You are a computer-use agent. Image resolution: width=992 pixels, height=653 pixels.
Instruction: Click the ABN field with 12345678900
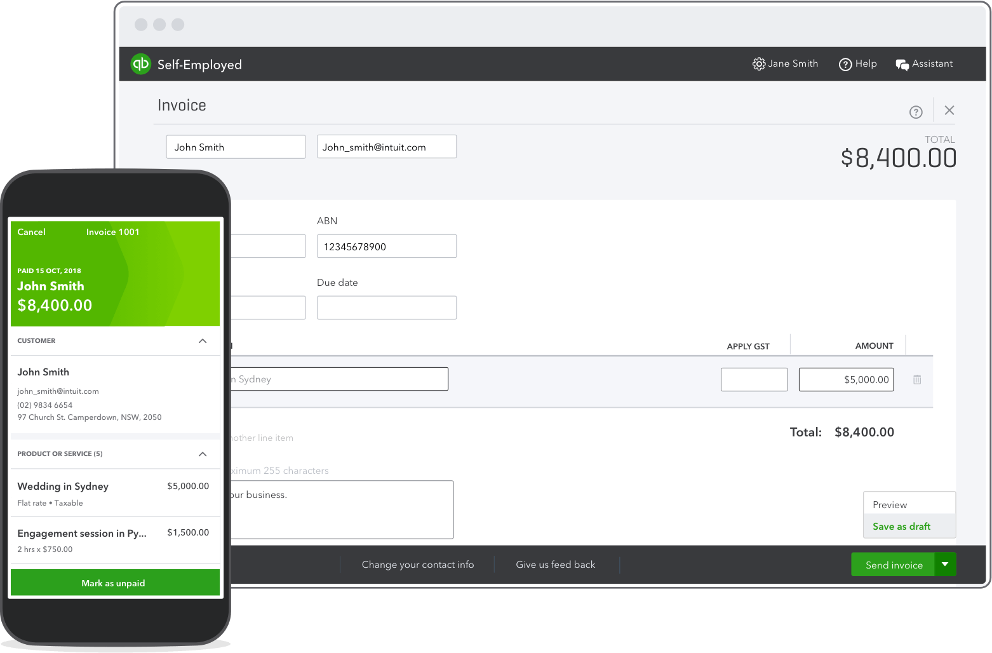point(387,246)
